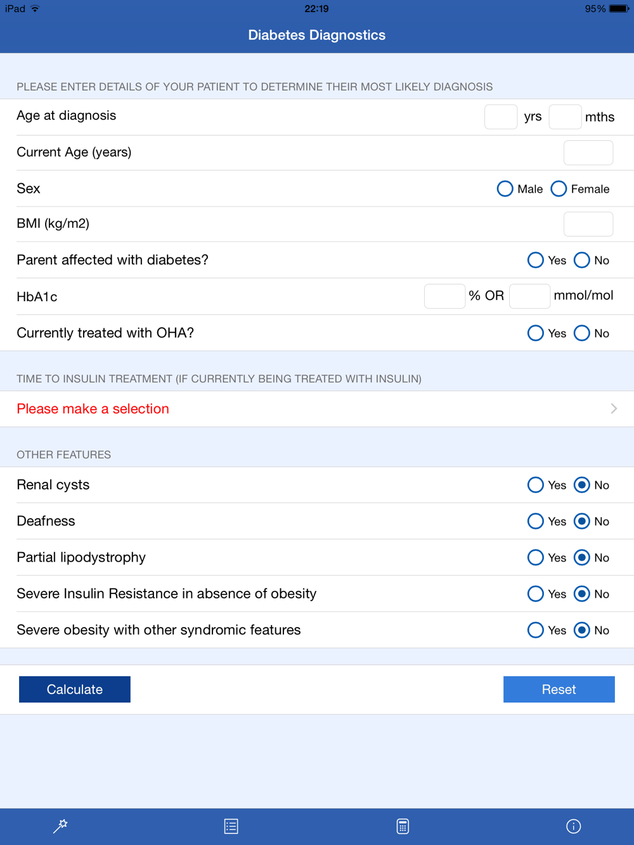Viewport: 634px width, 845px height.
Task: Open the magic wand tab
Action: pyautogui.click(x=60, y=826)
